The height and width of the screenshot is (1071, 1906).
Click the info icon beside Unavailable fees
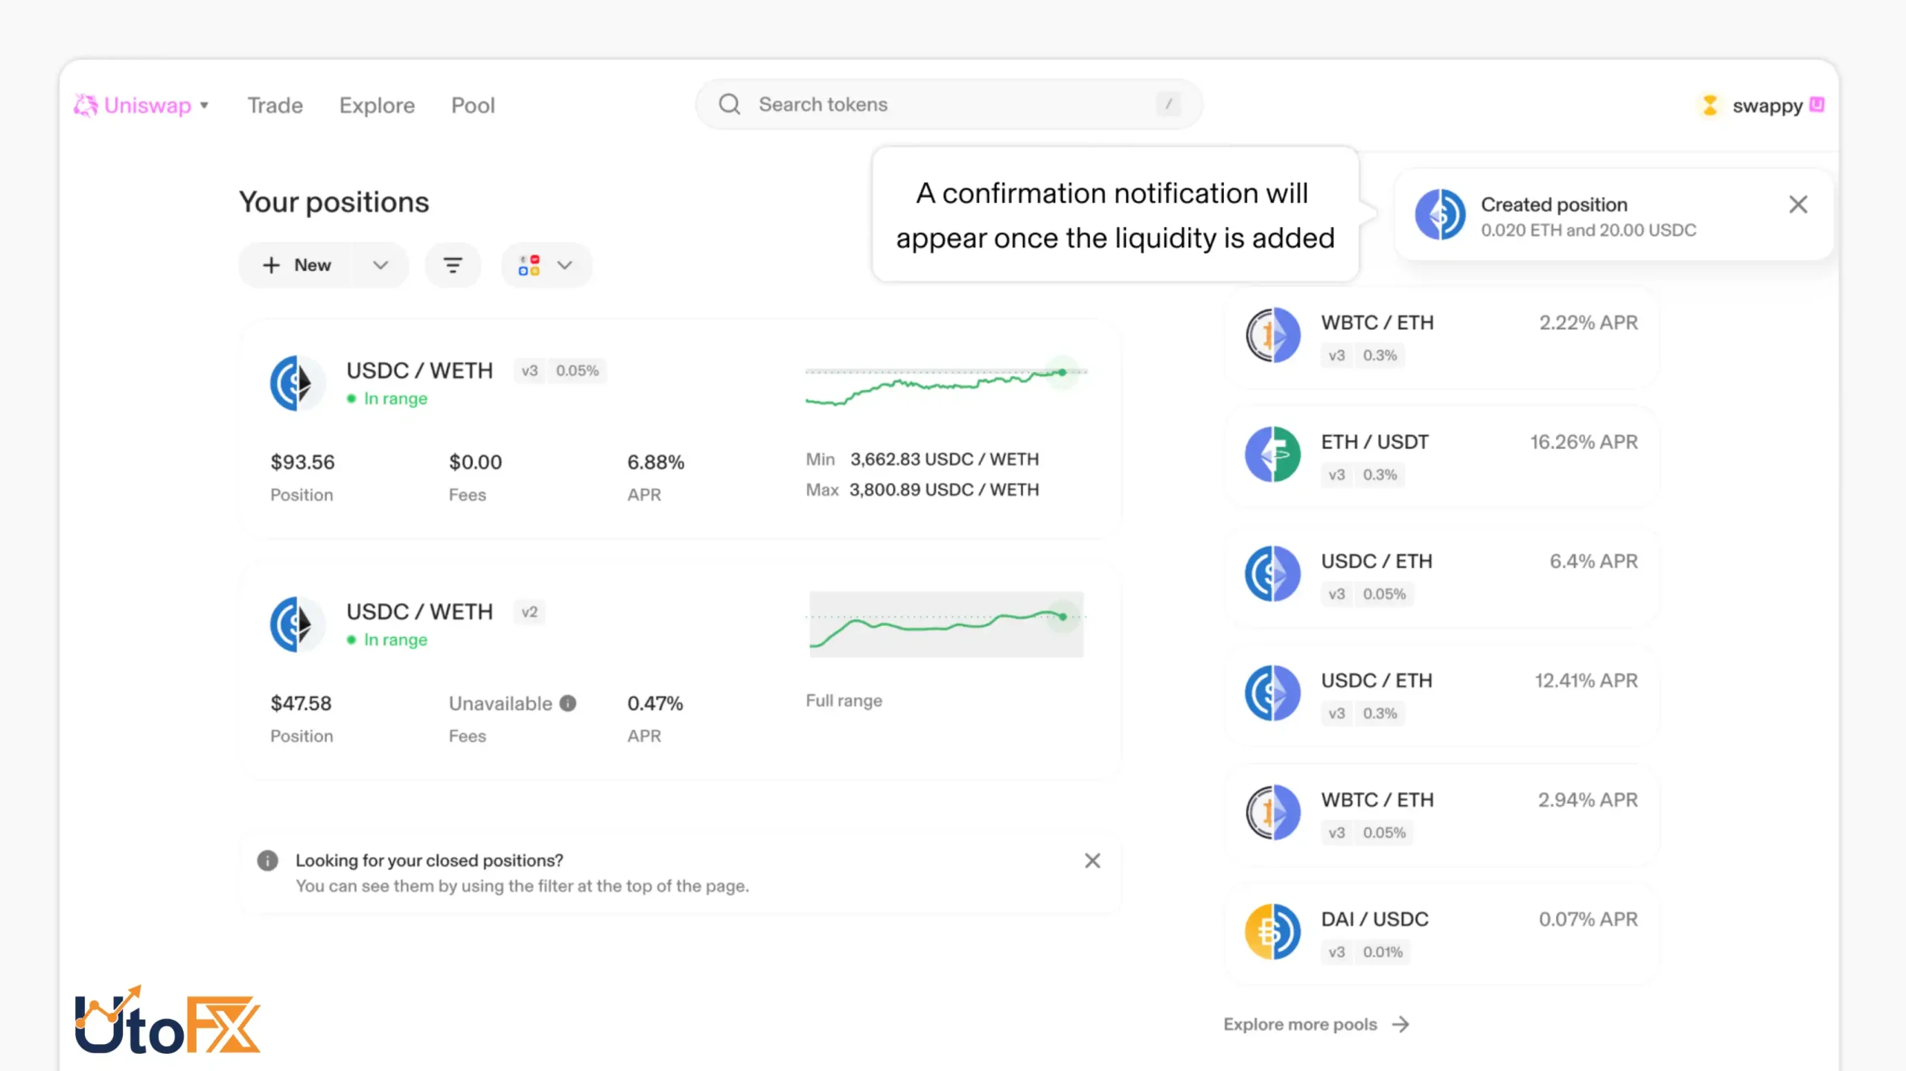click(568, 703)
